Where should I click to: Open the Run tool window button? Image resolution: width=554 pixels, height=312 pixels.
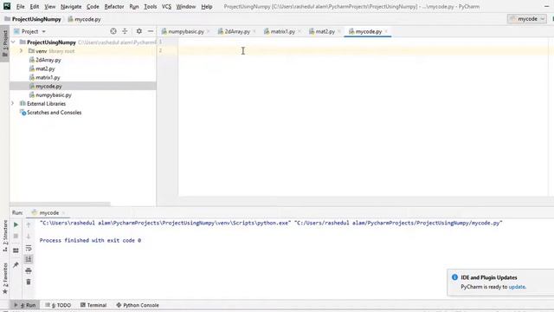coord(25,305)
